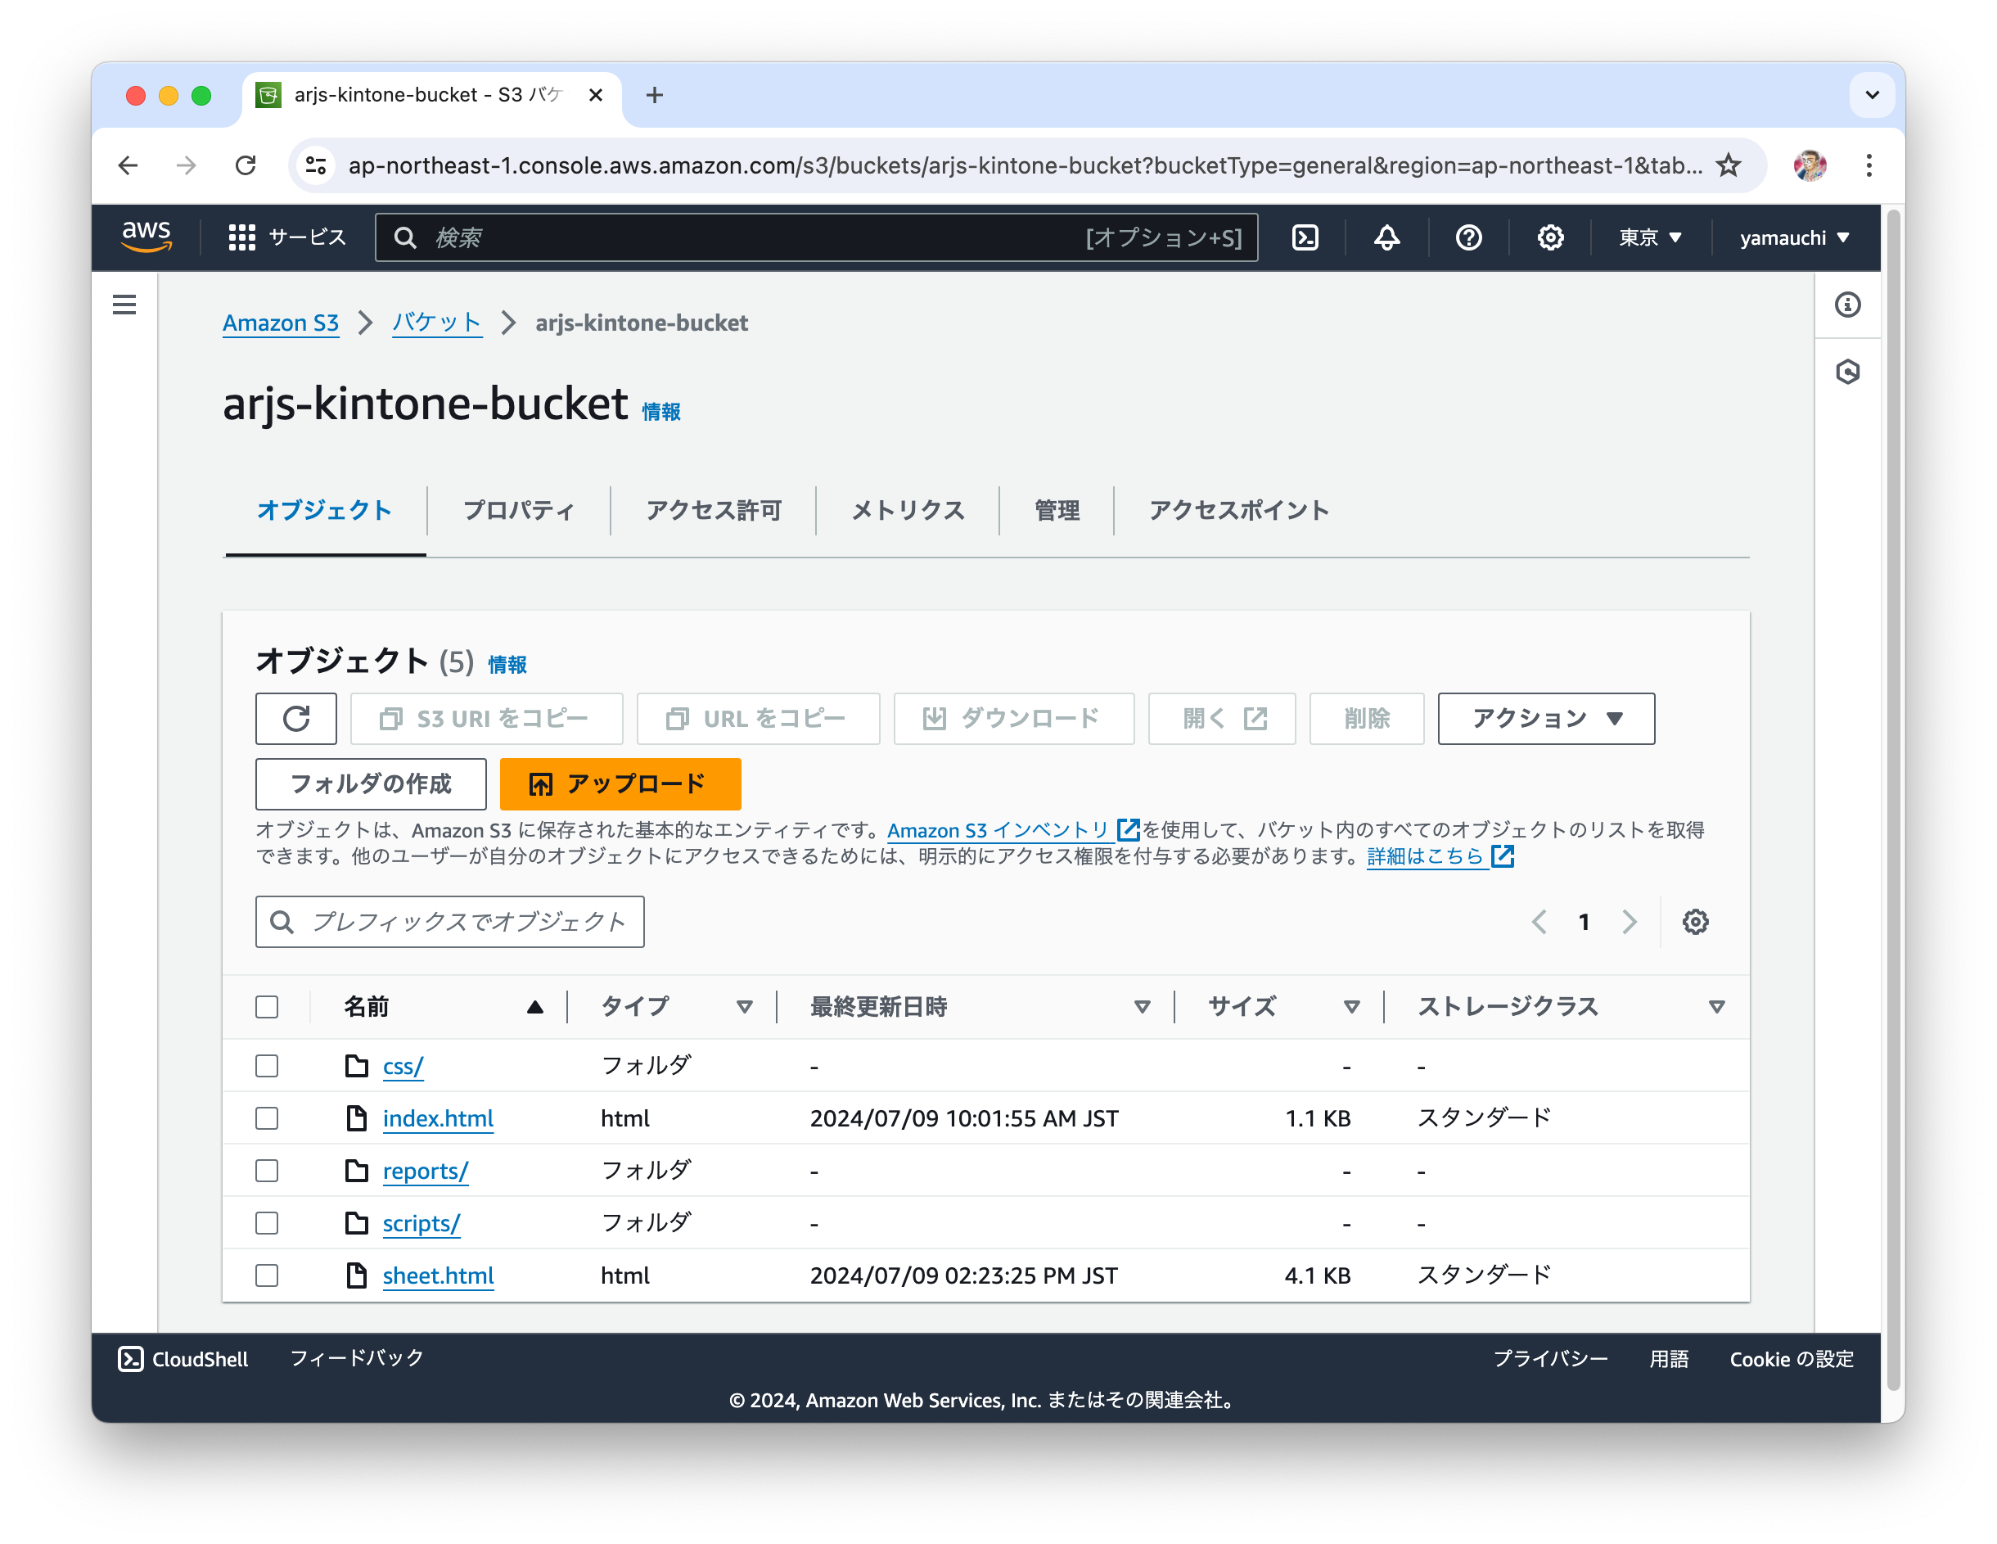The height and width of the screenshot is (1544, 1997).
Task: Select all objects checkbox in header
Action: (267, 1006)
